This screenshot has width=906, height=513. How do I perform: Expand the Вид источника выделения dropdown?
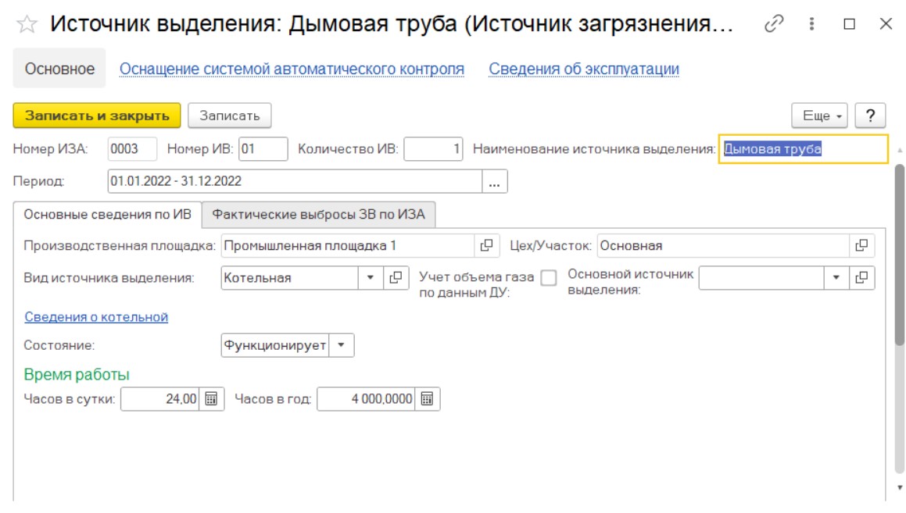point(371,278)
